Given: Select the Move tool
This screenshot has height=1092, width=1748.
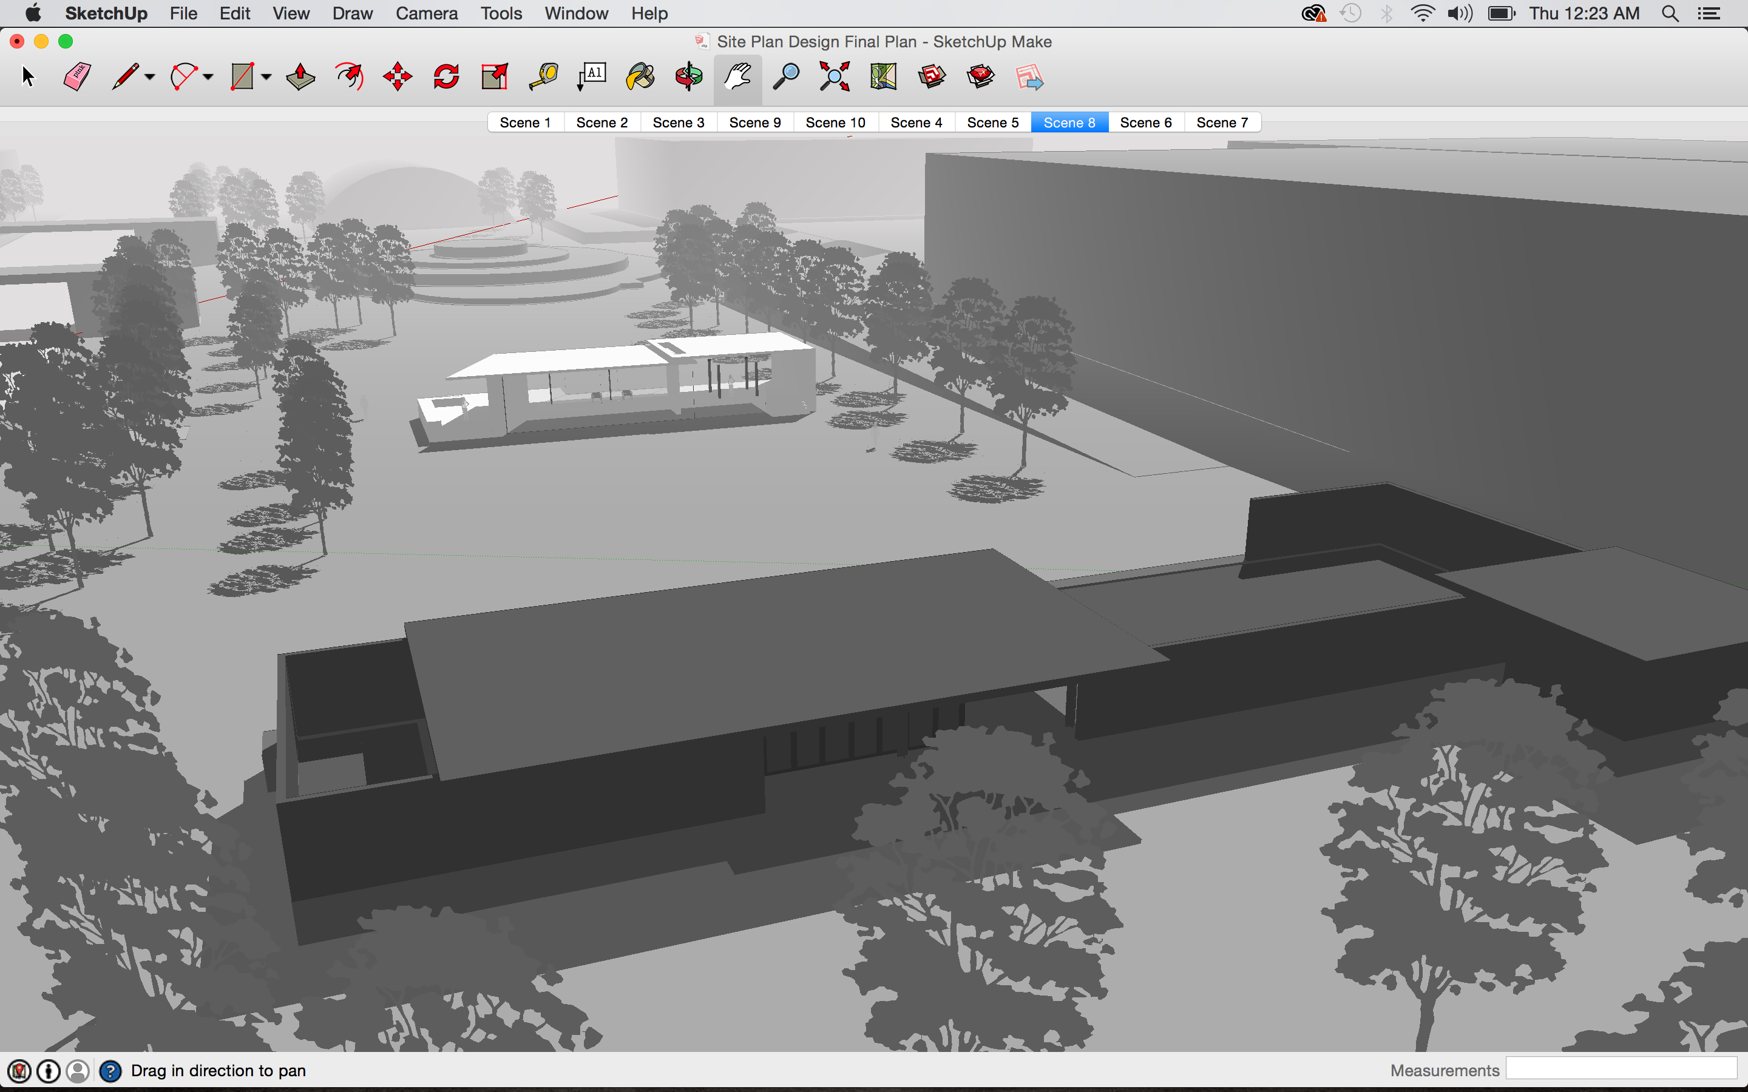Looking at the screenshot, I should [x=398, y=76].
